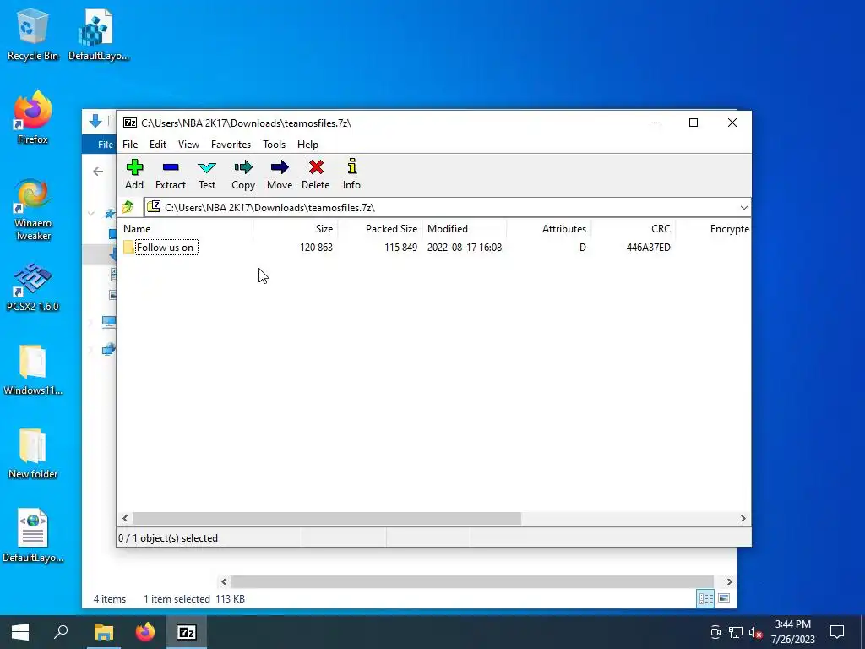Click the 7-Zip horizontal scrollbar thumb
This screenshot has width=865, height=649.
[x=327, y=519]
